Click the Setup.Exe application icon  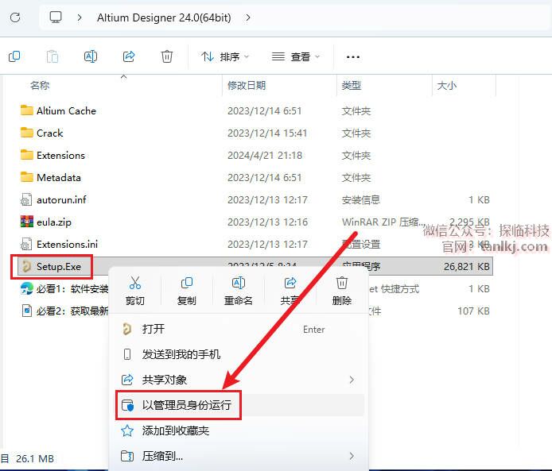click(26, 266)
